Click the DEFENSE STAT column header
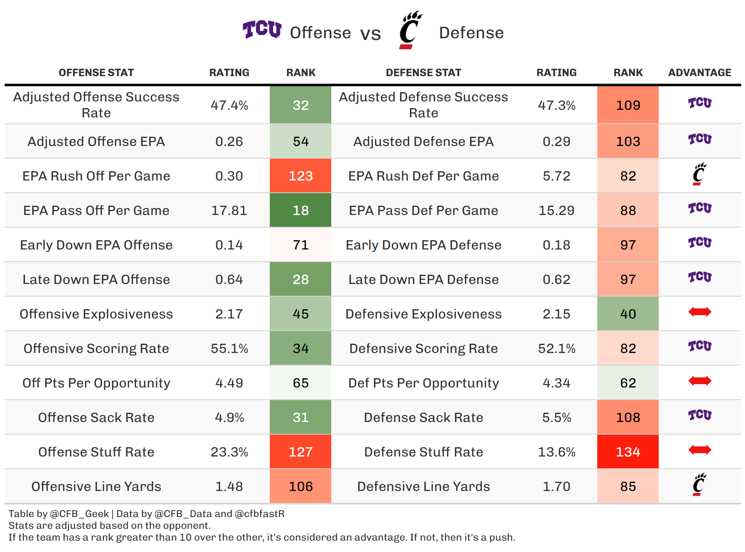This screenshot has width=745, height=552. (x=423, y=73)
